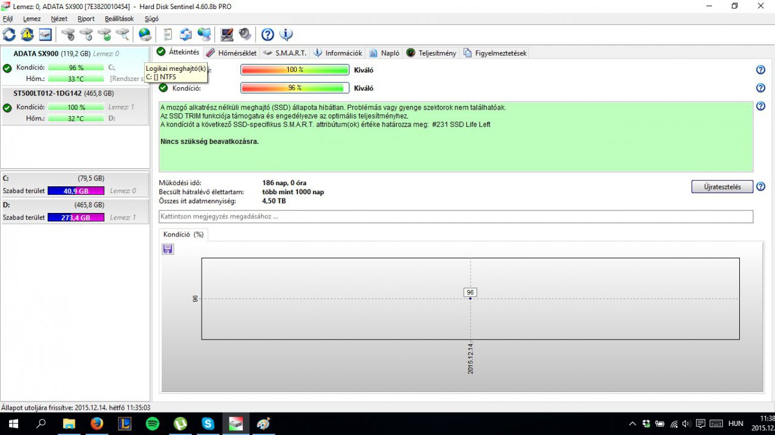Click help icon next to Újratesztelés button
Viewport: 775px width, 435px height.
[x=760, y=186]
